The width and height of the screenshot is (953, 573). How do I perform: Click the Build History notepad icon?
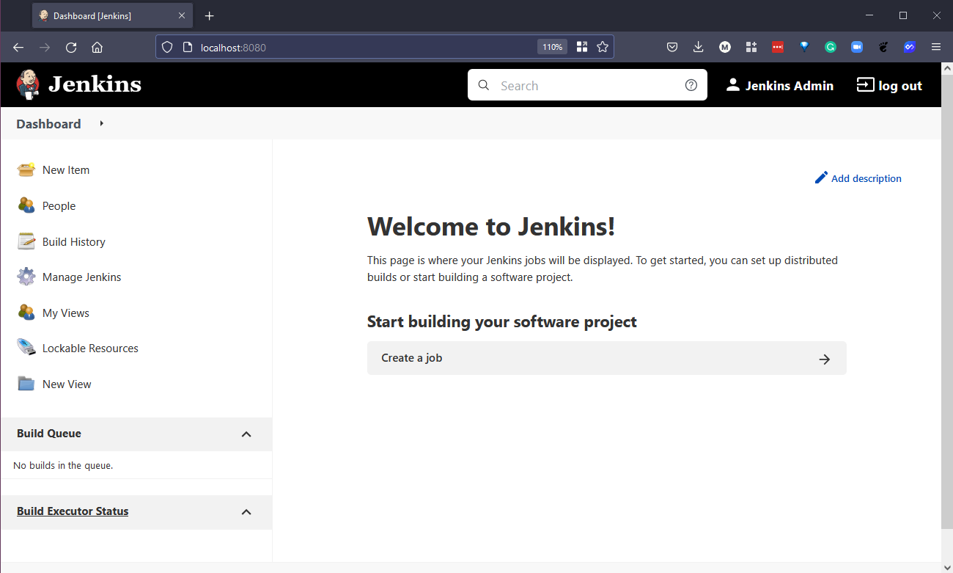click(x=26, y=241)
